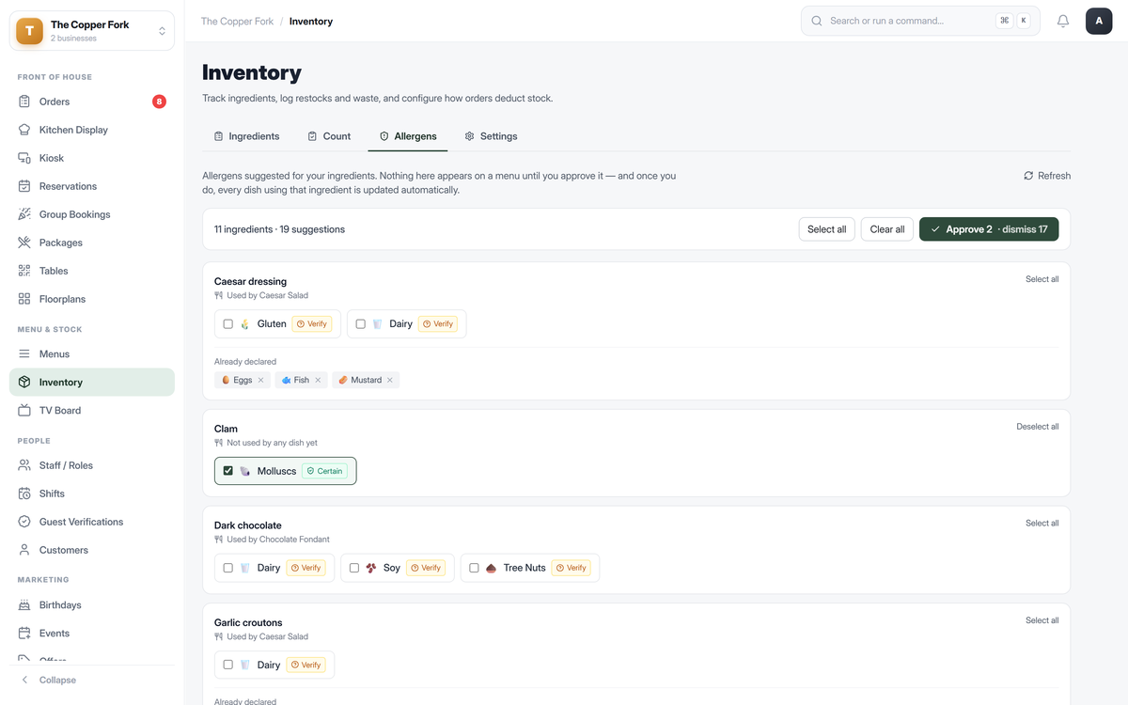Open Shifts icon in sidebar

(x=24, y=493)
